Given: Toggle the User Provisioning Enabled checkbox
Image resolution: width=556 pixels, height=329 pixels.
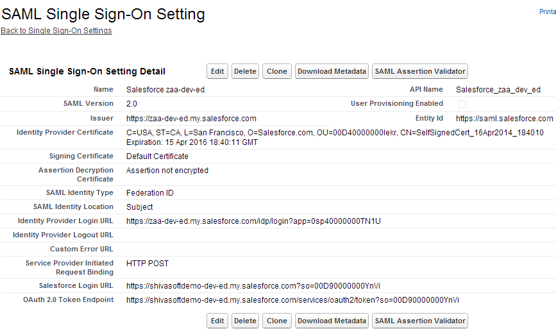Looking at the screenshot, I should pyautogui.click(x=462, y=105).
